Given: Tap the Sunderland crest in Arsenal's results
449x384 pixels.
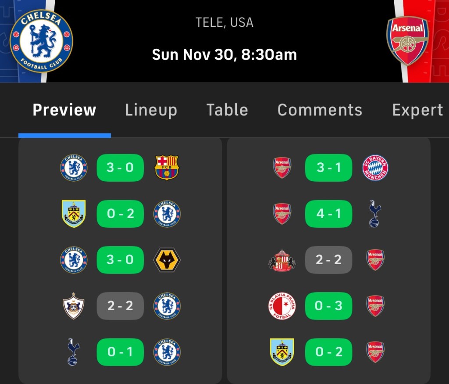Looking at the screenshot, I should (282, 260).
